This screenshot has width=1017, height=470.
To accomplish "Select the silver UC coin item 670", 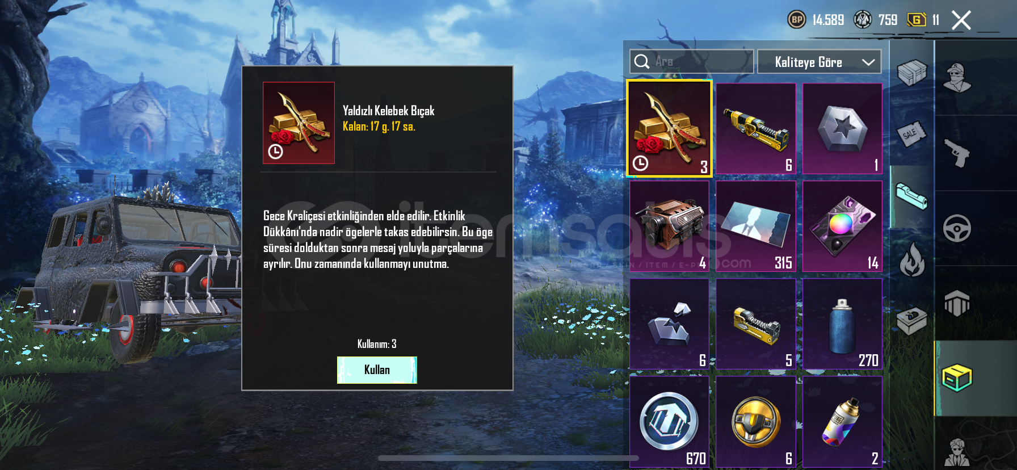I will point(669,422).
